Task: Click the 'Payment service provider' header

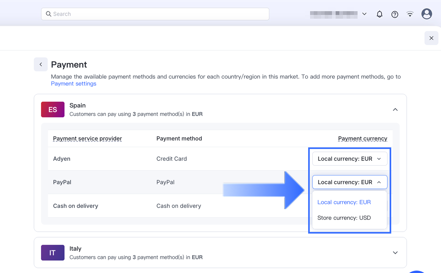Action: pos(87,139)
